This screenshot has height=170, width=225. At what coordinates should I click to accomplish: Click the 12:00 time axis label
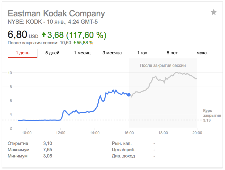[x=61, y=133]
